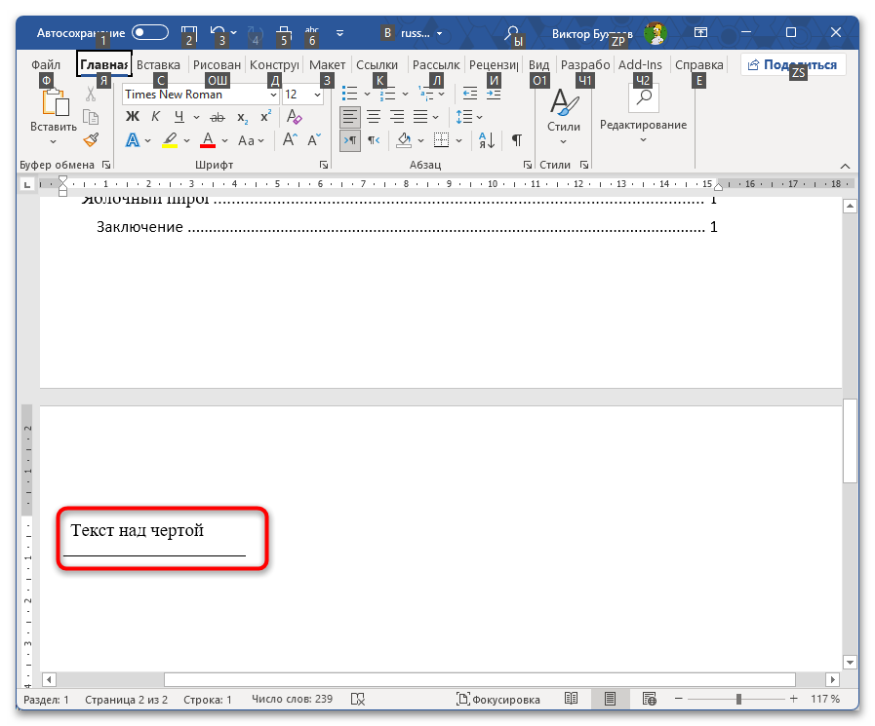Toggle the AutoSave switch
Image resolution: width=875 pixels, height=726 pixels.
[150, 32]
